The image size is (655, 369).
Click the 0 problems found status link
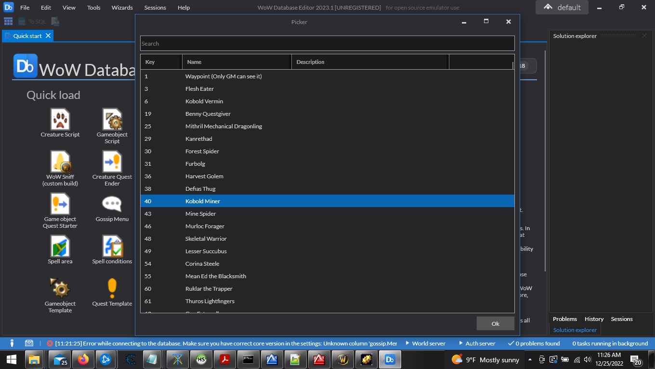click(534, 344)
